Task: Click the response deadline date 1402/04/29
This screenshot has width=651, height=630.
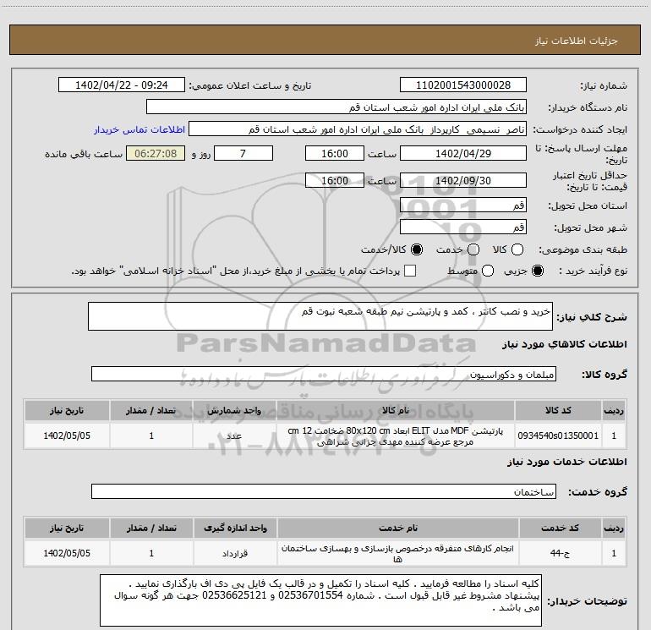Action: coord(463,154)
